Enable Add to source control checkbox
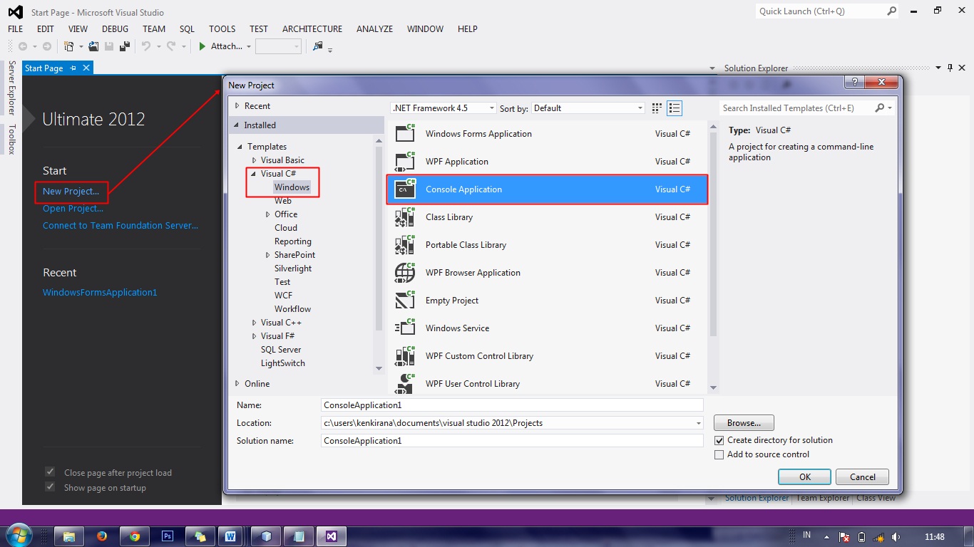 (x=719, y=454)
